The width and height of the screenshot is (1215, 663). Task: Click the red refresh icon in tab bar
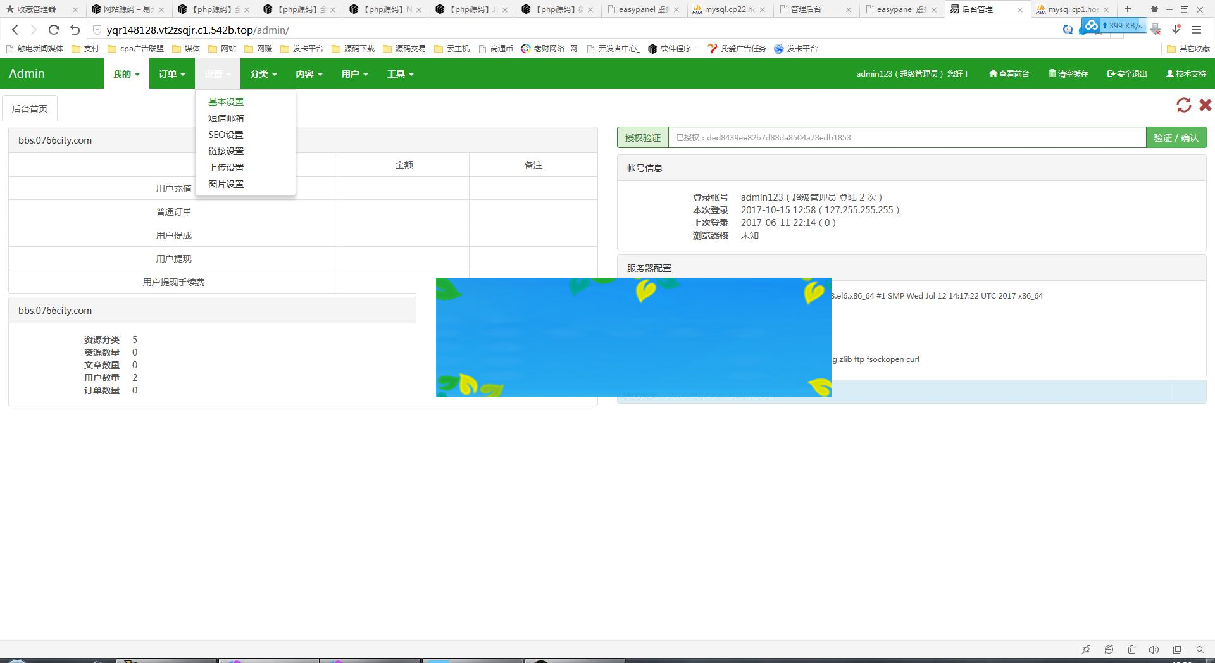click(1183, 105)
